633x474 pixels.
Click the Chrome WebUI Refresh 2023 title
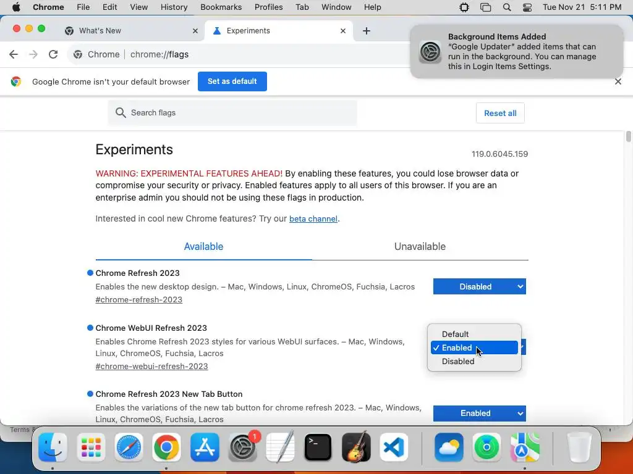151,328
